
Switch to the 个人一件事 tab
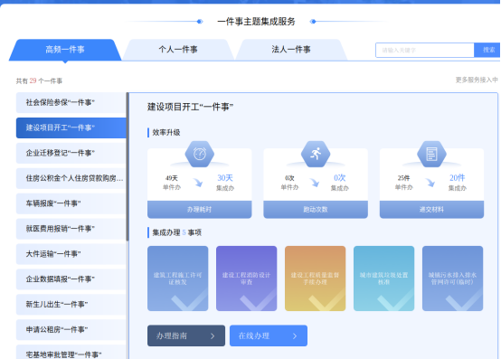point(178,50)
